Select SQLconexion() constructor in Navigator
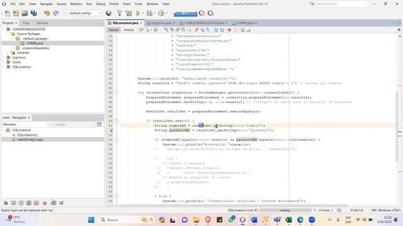 [27, 135]
